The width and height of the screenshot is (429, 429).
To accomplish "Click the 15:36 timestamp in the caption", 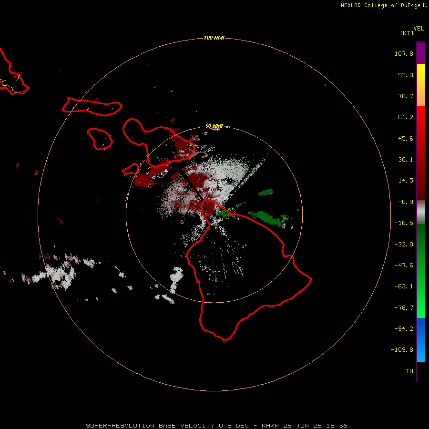I will 337,426.
